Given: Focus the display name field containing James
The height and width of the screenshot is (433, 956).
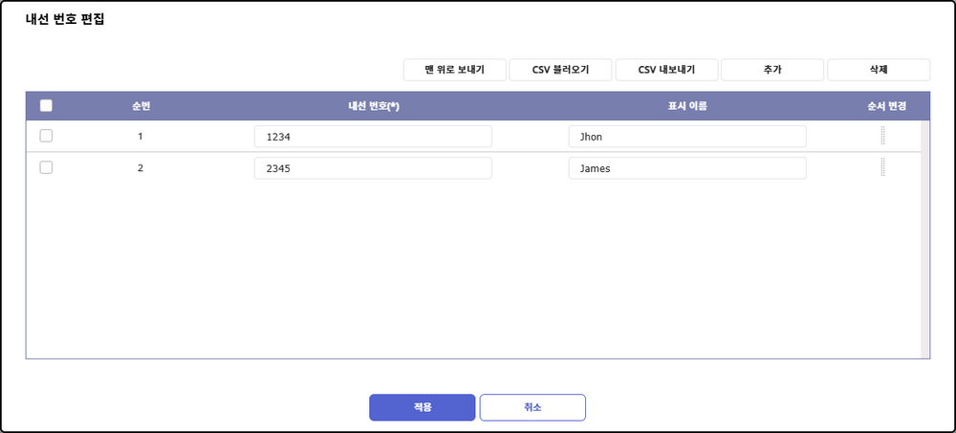Looking at the screenshot, I should pos(686,168).
